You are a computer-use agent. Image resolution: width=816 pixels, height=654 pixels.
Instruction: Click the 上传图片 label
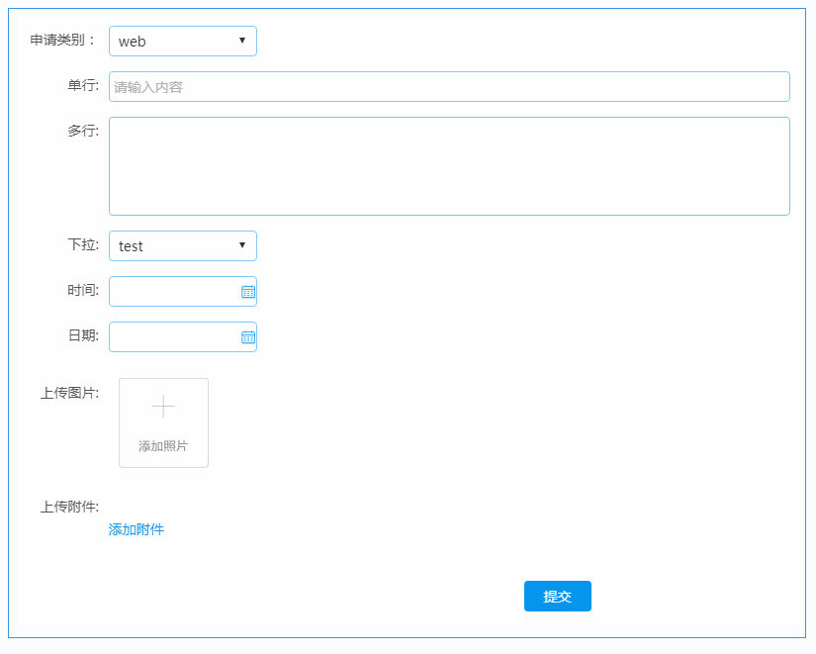[x=69, y=393]
